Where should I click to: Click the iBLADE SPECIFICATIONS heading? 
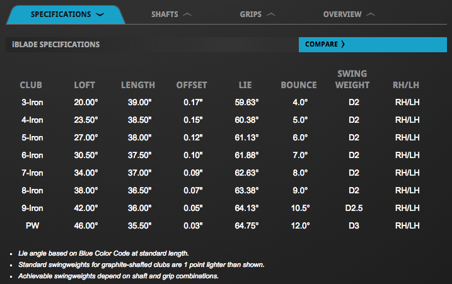56,44
